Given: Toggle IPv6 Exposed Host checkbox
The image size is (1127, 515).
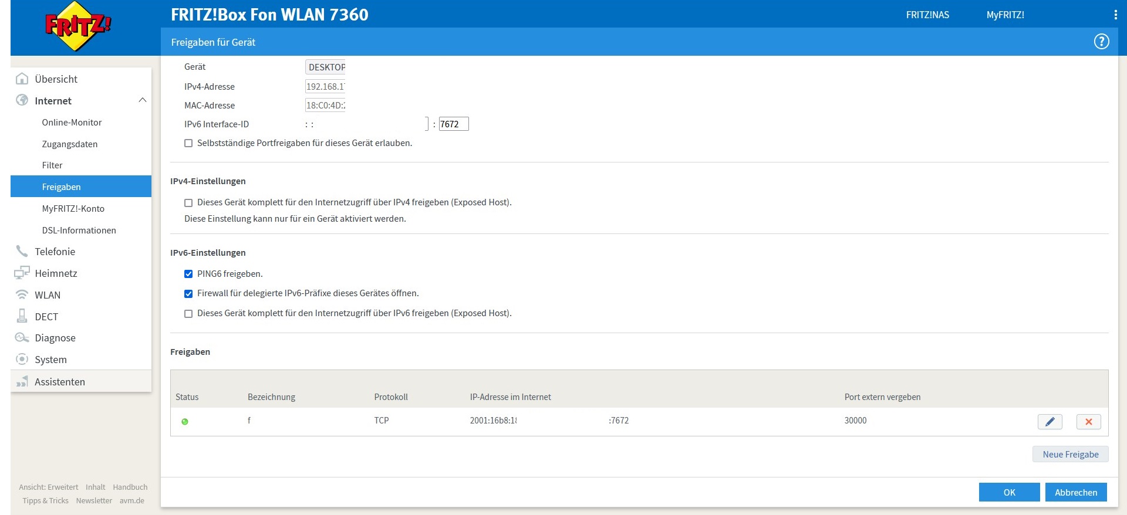Looking at the screenshot, I should click(x=188, y=314).
